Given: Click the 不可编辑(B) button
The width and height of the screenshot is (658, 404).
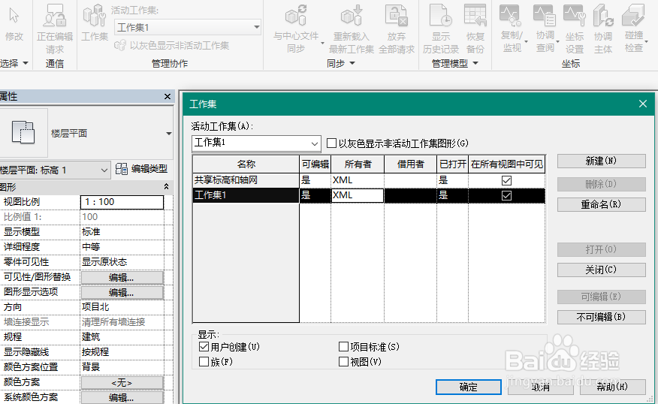Looking at the screenshot, I should [602, 317].
